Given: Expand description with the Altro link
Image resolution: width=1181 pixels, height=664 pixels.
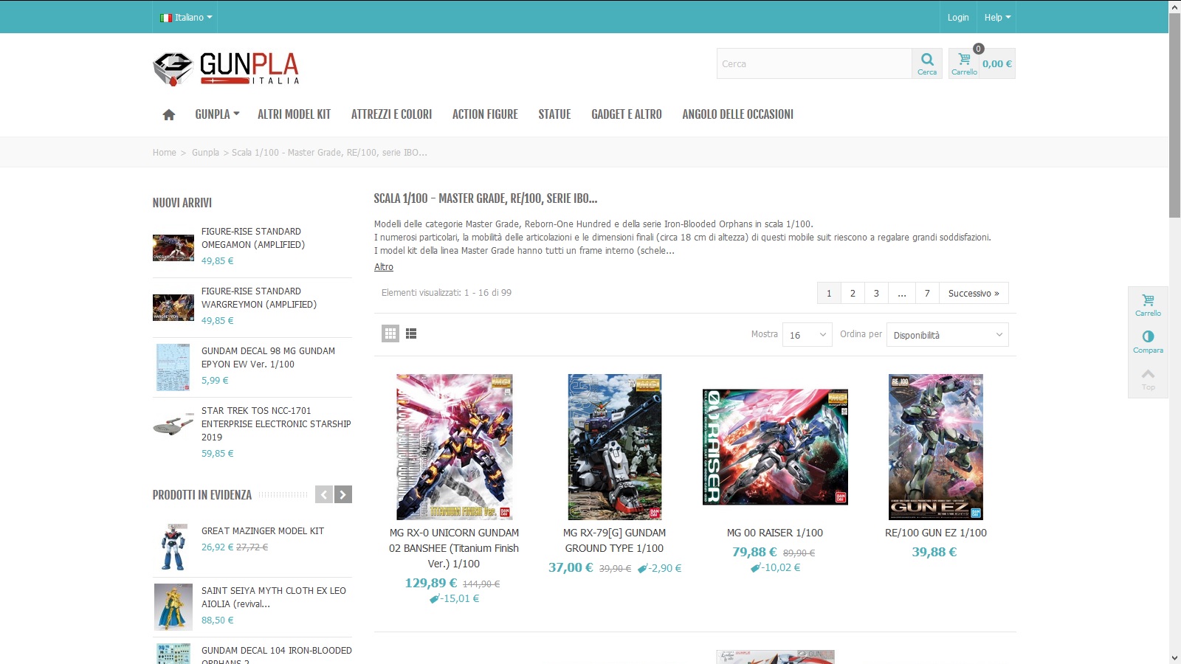Looking at the screenshot, I should pos(384,267).
